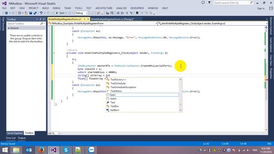Open the Solution Explorer side tab
The image size is (274, 154).
click(x=271, y=26)
